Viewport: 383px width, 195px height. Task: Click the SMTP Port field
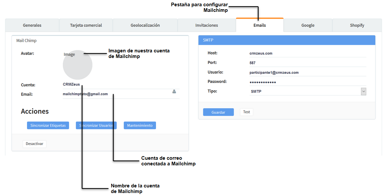[x=308, y=63]
